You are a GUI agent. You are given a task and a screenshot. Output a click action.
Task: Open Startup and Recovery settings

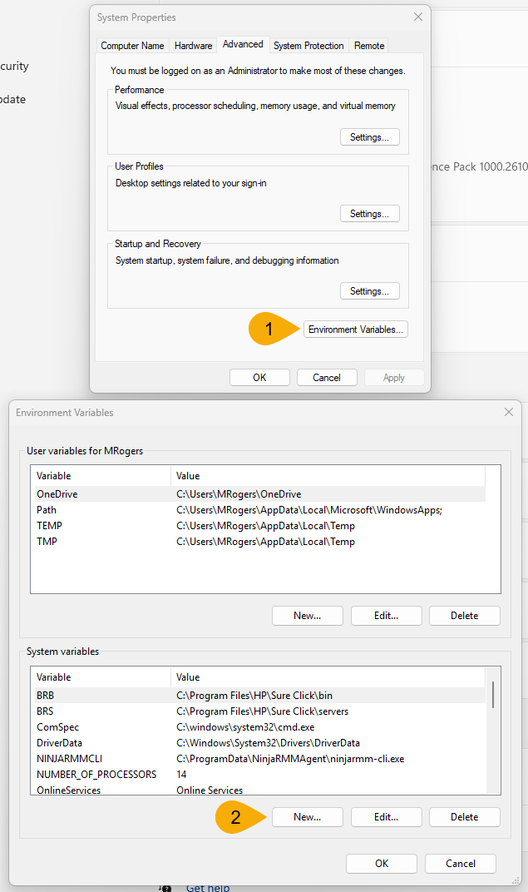[x=369, y=291]
